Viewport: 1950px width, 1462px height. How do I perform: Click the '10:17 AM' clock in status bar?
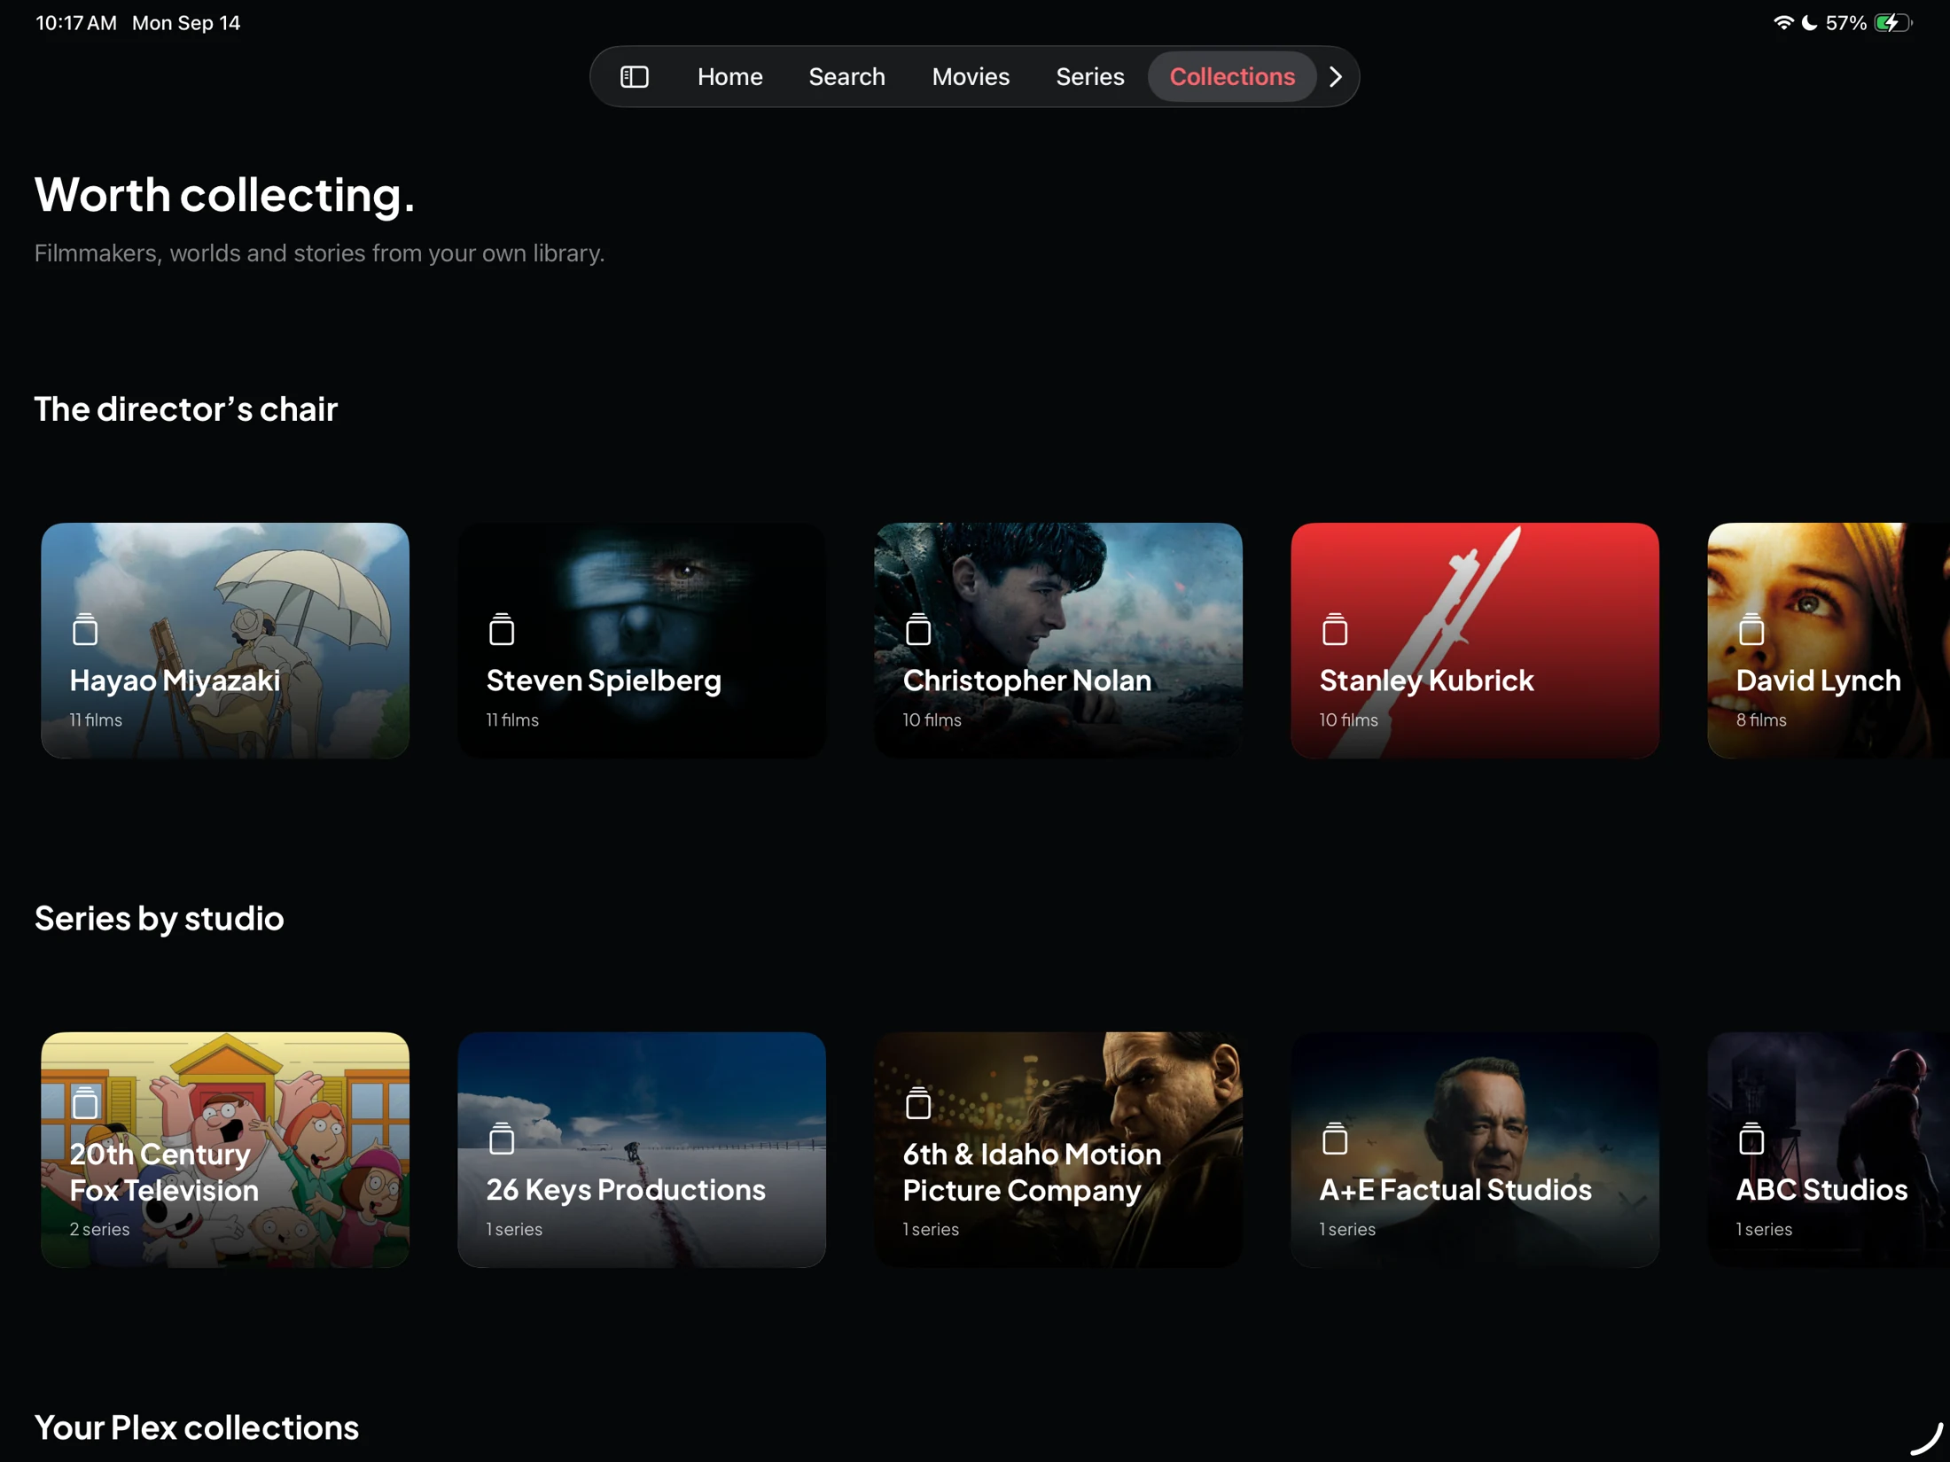point(76,23)
